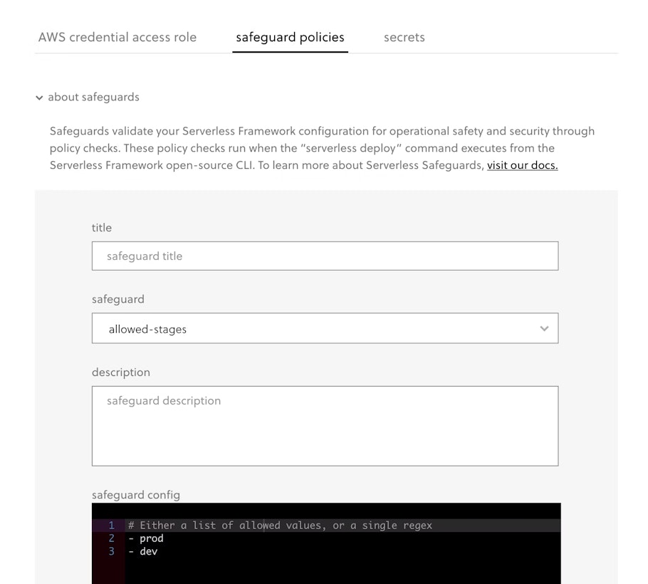
Task: Click the chevron on the allowed-stages dropdown
Action: click(544, 328)
